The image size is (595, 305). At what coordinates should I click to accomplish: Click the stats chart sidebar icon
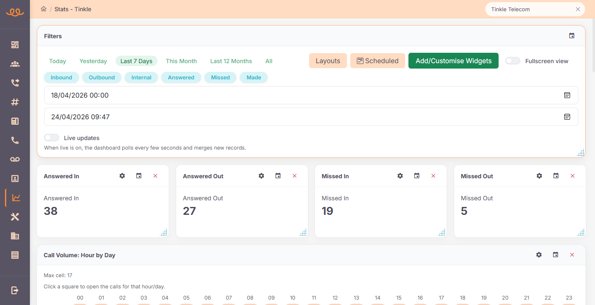[15, 198]
